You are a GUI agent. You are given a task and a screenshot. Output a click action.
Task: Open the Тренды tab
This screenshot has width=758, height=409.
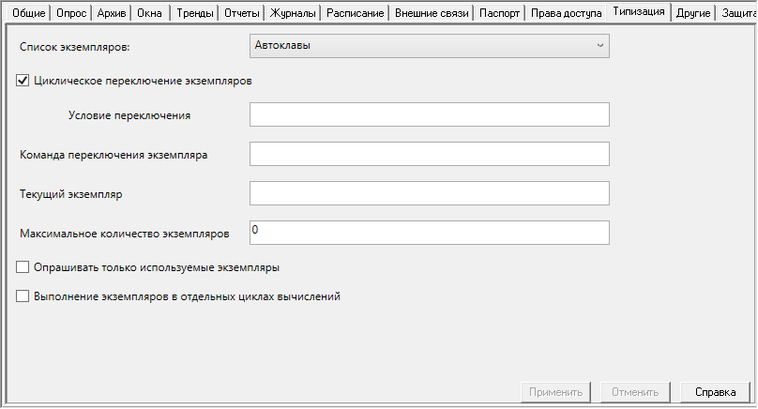click(x=194, y=13)
